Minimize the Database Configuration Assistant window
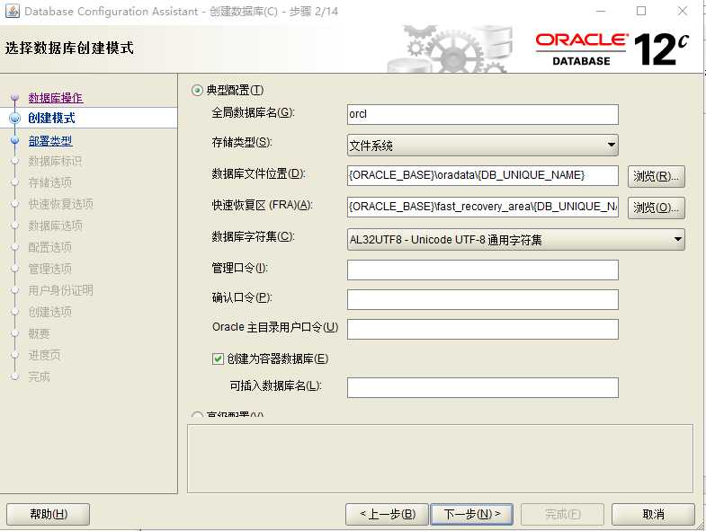706x531 pixels. 601,11
